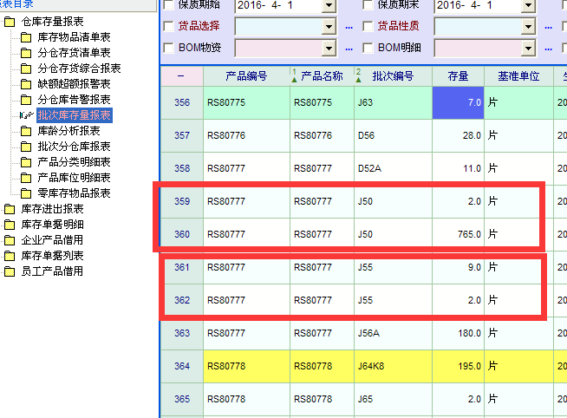Click the 员工产品借用 folder icon
This screenshot has height=418, width=567.
(x=10, y=271)
